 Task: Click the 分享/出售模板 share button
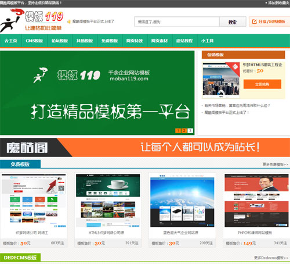(x=269, y=22)
